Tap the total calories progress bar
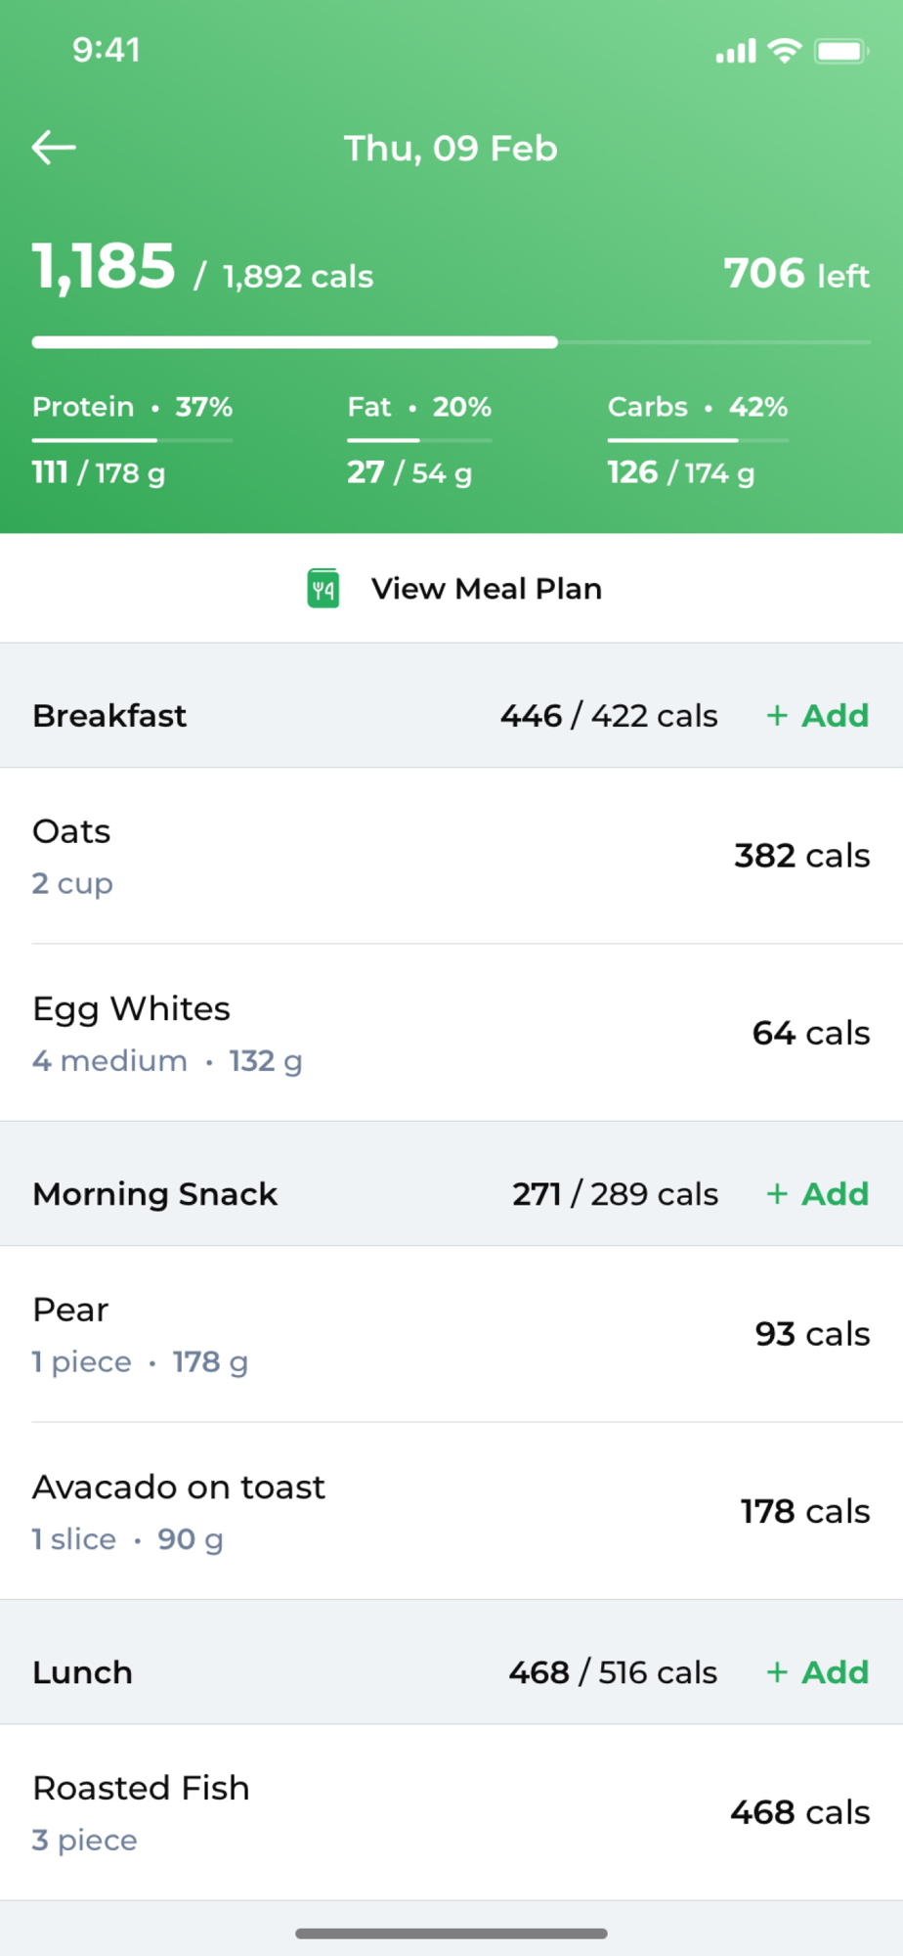903x1956 pixels. click(x=451, y=342)
